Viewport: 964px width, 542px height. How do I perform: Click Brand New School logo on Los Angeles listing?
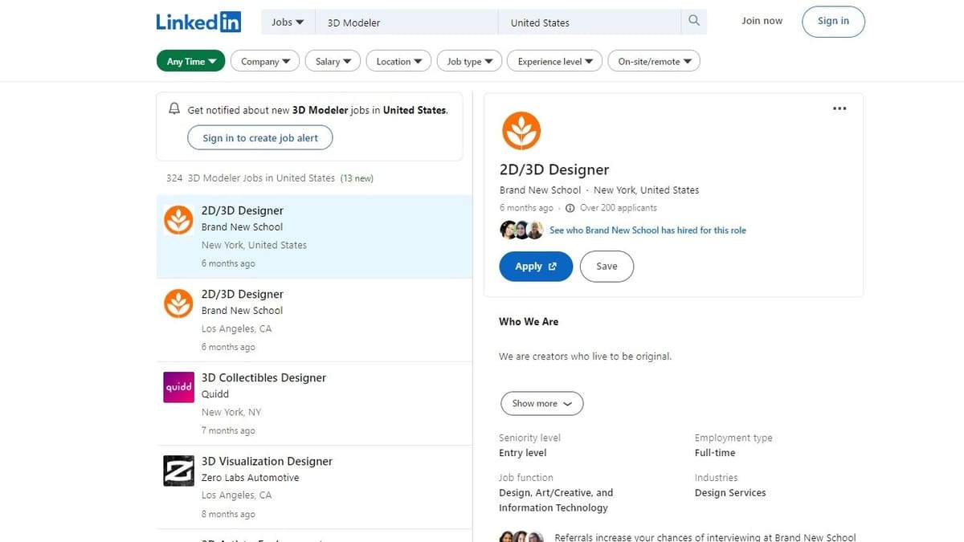[x=178, y=304]
